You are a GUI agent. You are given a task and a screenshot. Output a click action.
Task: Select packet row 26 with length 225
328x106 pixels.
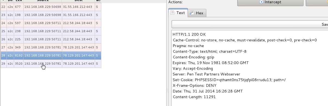point(51,39)
